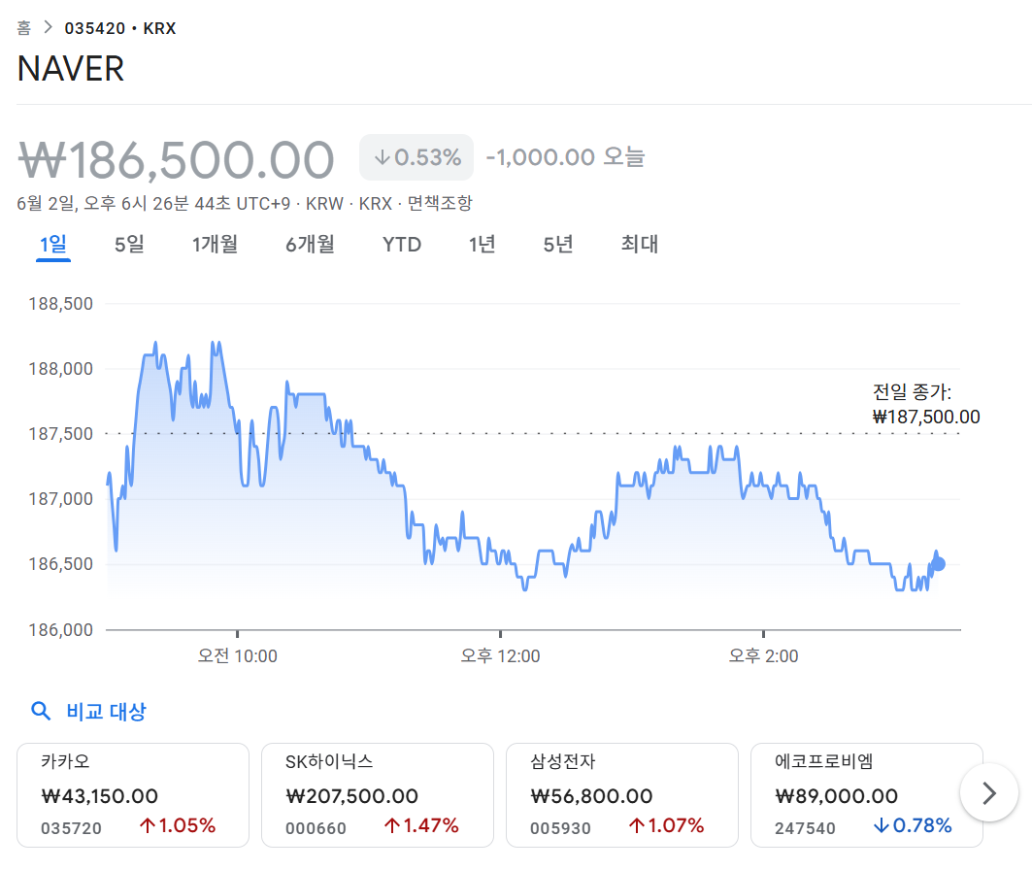The image size is (1032, 870).
Task: Click the SK하이닉스 ticker code 000660
Action: 316,828
